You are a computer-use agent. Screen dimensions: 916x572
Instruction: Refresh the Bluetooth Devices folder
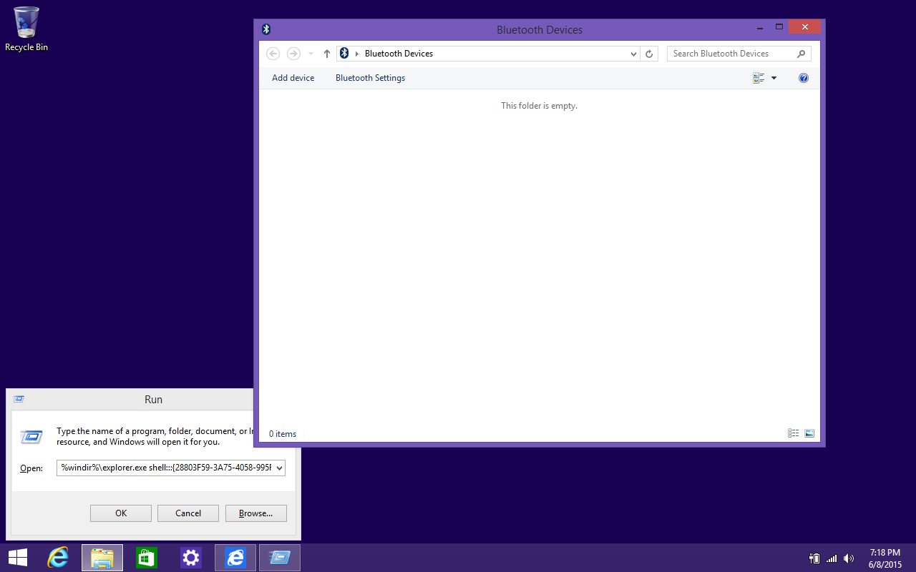point(649,54)
